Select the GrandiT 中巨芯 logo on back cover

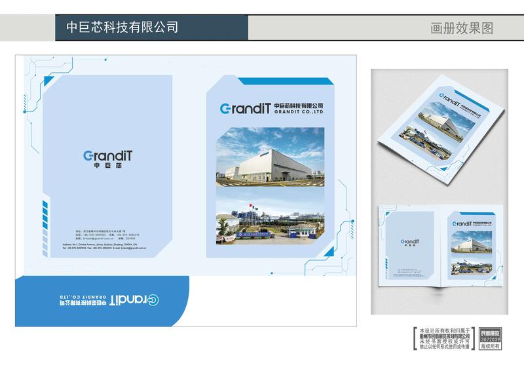coord(107,159)
